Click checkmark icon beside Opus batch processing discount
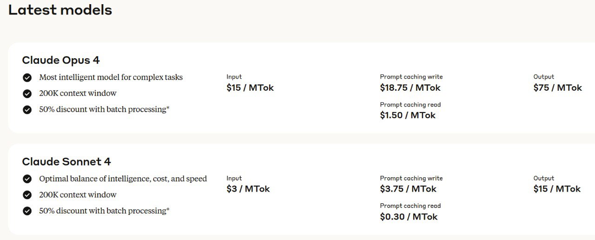This screenshot has height=240, width=595. (x=27, y=110)
